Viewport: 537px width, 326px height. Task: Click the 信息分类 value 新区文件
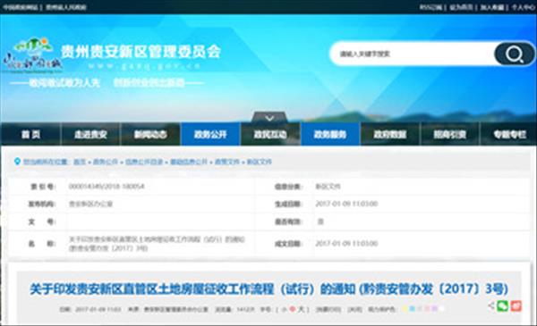tap(328, 187)
